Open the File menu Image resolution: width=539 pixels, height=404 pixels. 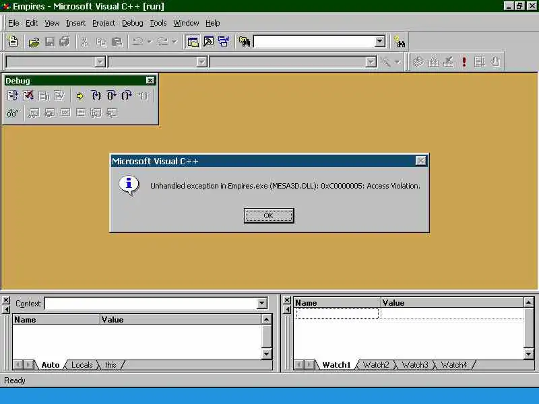(x=13, y=23)
